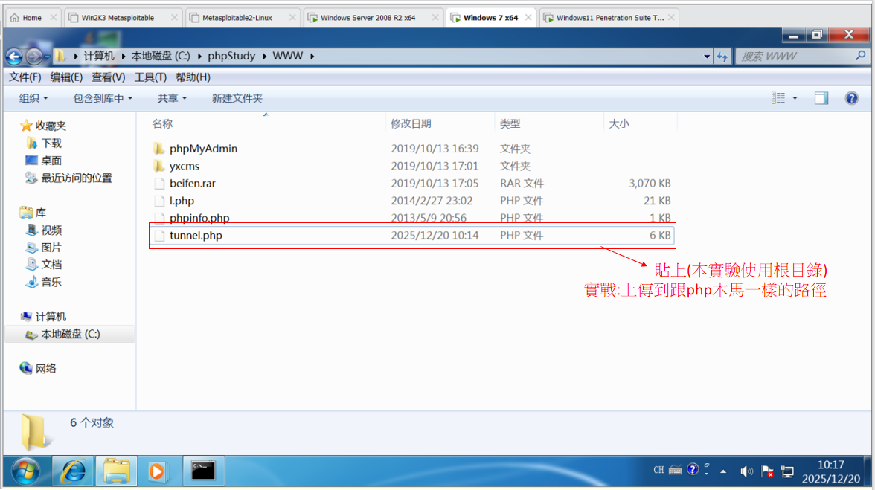Screen dimensions: 875x490
Task: Select phpinfo.php file name
Action: pyautogui.click(x=199, y=218)
